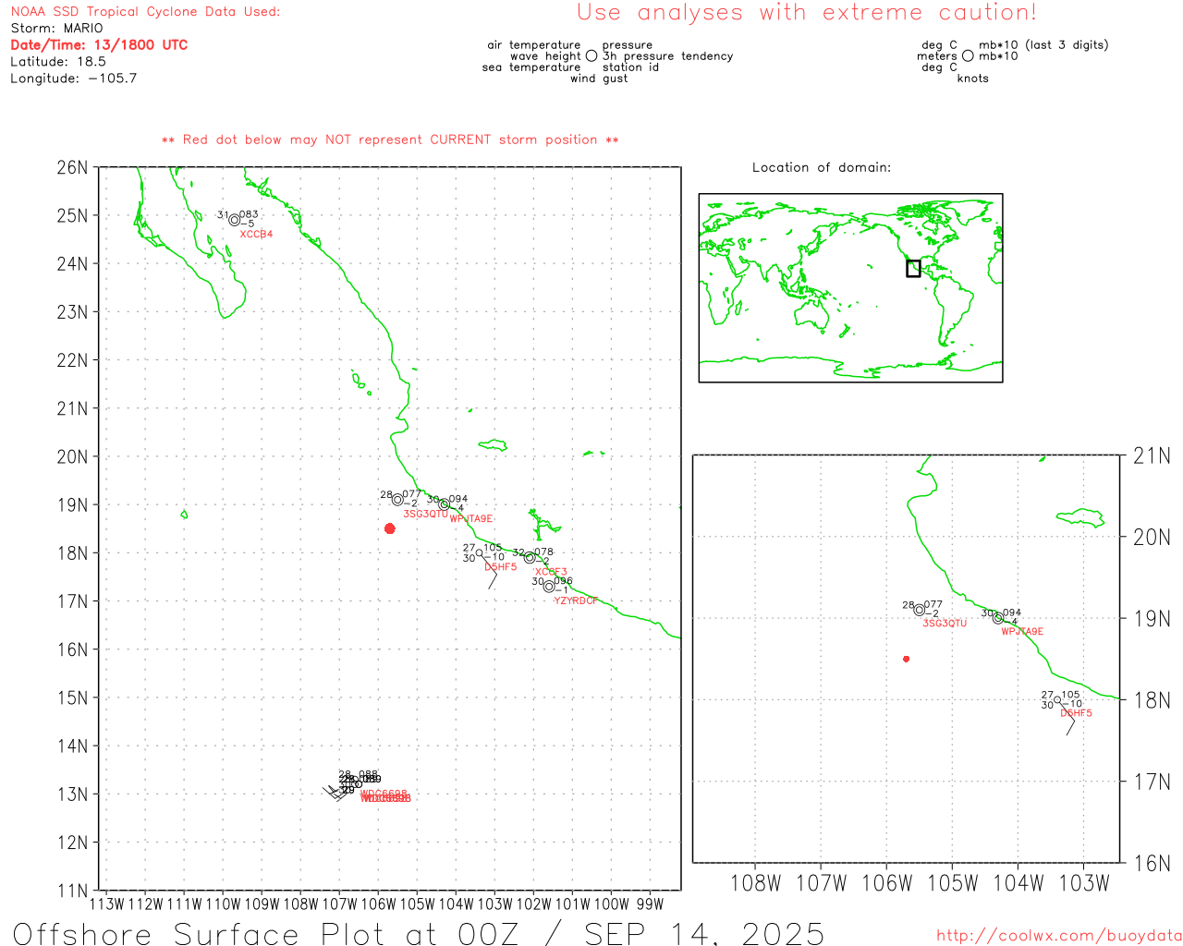Click the 'air temperature' legend label
The width and height of the screenshot is (1183, 946).
pyautogui.click(x=534, y=45)
